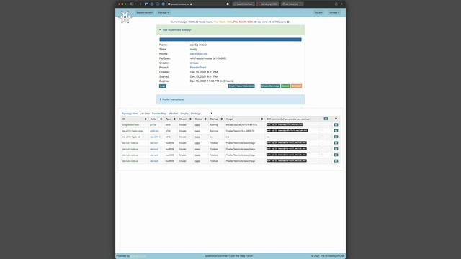Click the Create Disk Image button
Image resolution: width=461 pixels, height=259 pixels.
[270, 86]
